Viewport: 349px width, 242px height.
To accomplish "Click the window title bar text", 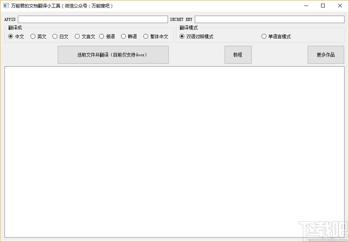I will click(60, 6).
